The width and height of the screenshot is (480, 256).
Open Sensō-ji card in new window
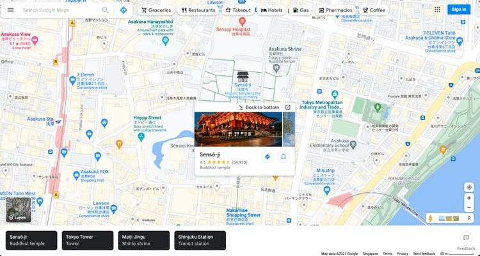[x=288, y=107]
